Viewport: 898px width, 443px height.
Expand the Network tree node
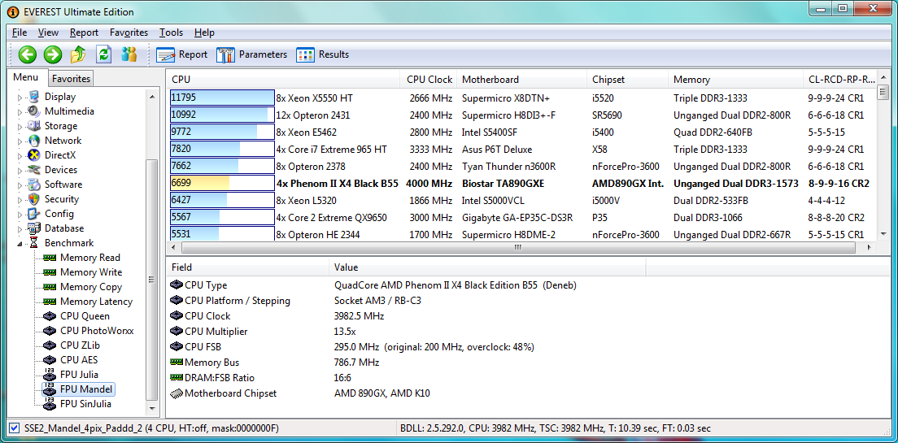20,141
